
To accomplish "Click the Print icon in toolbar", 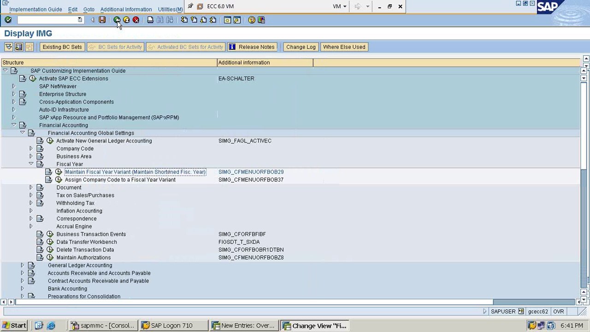I will (150, 20).
